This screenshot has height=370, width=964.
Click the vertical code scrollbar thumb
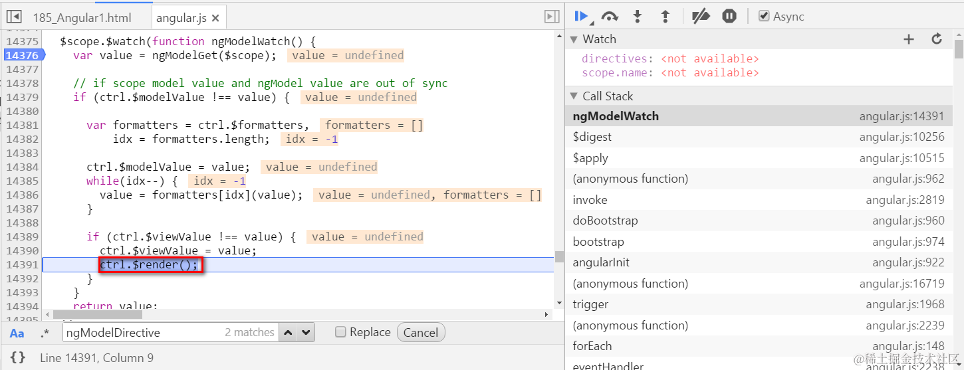[x=559, y=256]
